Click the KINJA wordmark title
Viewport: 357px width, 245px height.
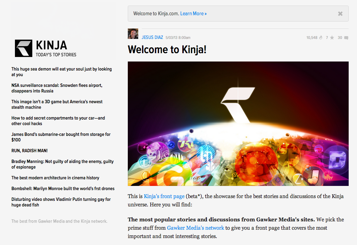tap(51, 45)
